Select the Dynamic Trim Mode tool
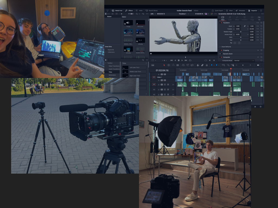This screenshot has height=208, width=278. 173,65
